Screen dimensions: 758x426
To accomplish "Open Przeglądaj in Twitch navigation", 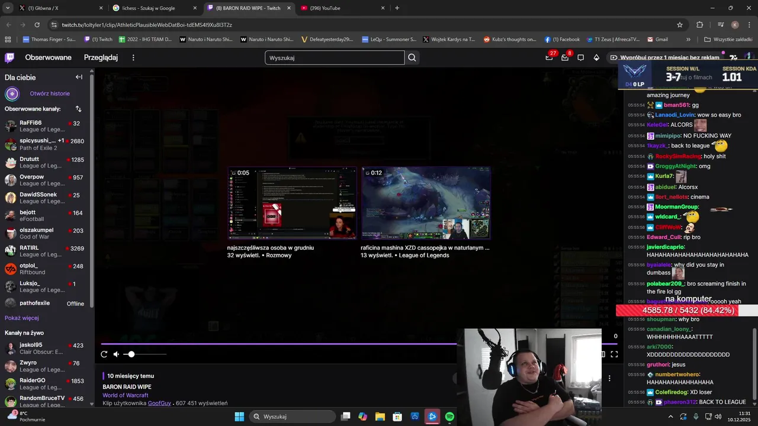I will 101,57.
